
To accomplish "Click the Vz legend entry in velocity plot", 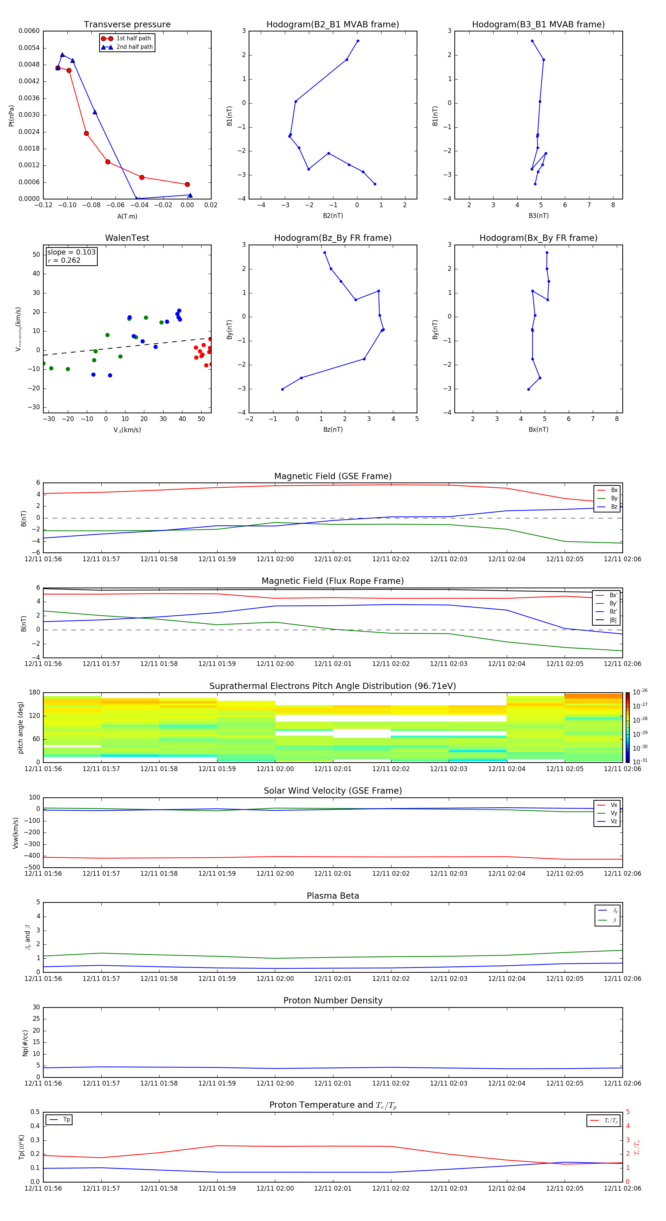I will (607, 821).
